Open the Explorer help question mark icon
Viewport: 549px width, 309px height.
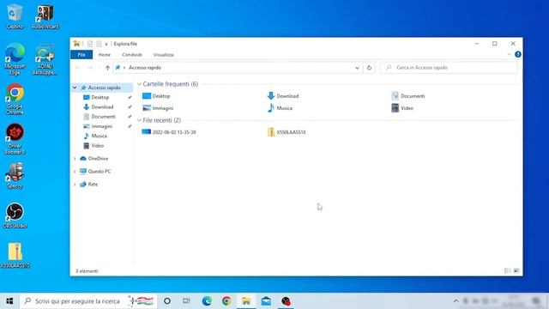518,55
